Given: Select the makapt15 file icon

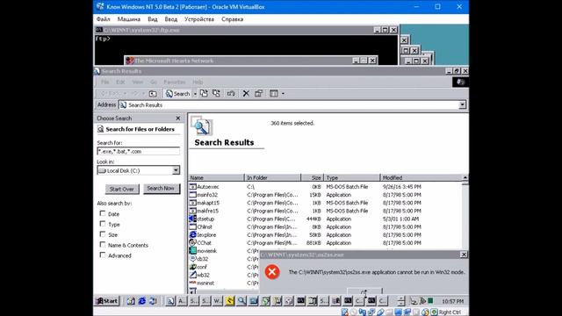Looking at the screenshot, I should 193,203.
